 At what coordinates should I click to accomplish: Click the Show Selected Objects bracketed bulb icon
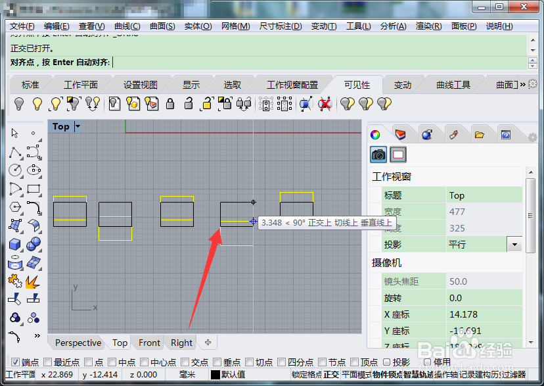coord(55,103)
